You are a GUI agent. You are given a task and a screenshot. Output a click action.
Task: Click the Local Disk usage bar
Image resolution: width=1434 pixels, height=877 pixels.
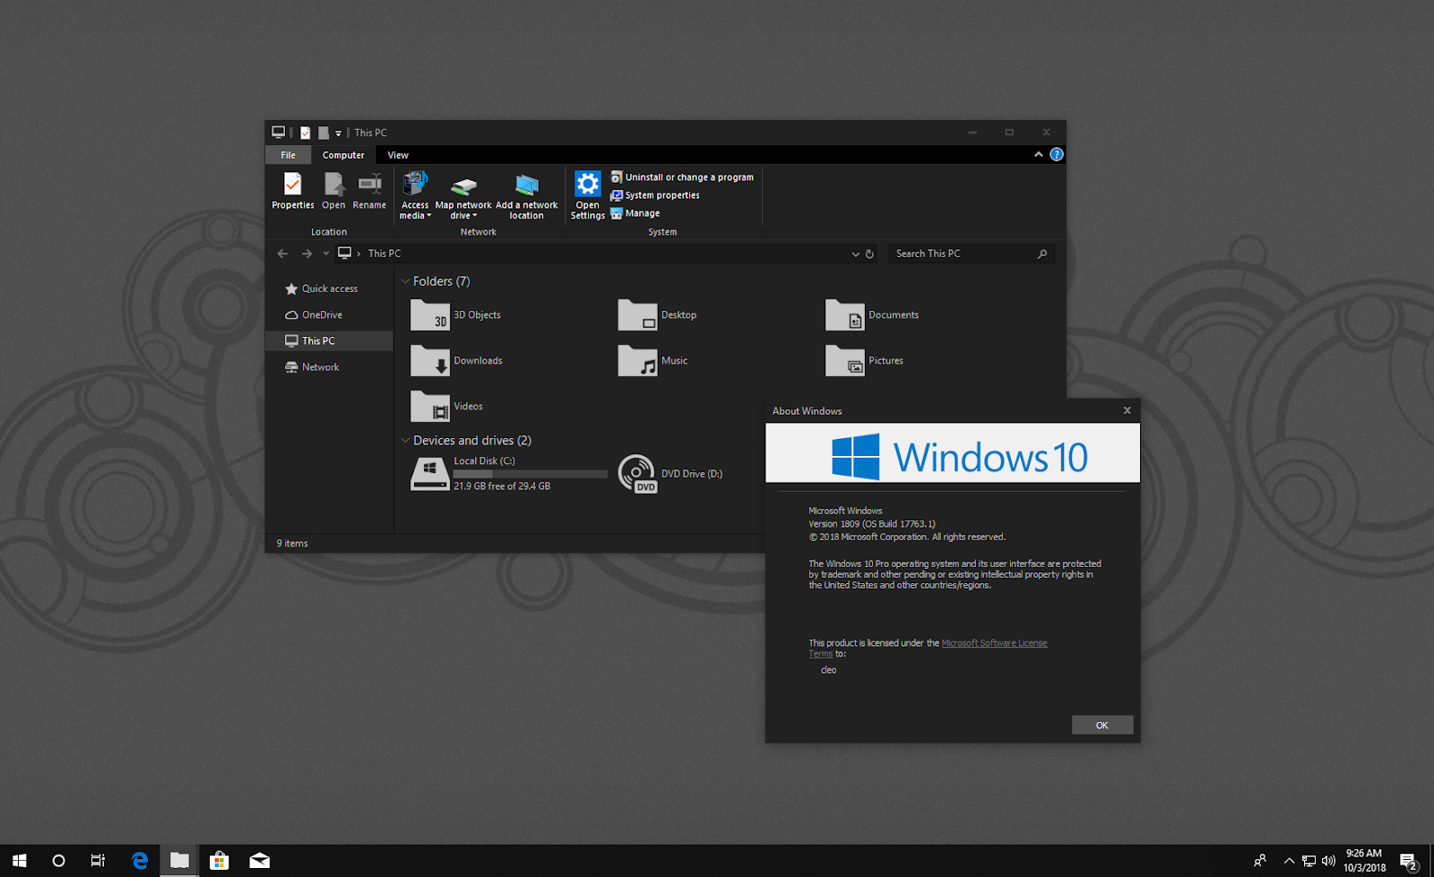[531, 474]
